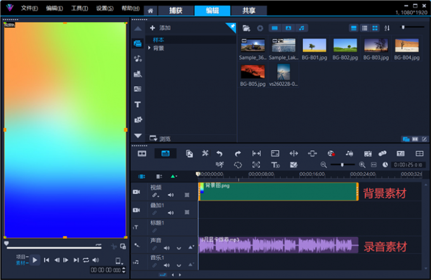This screenshot has height=280, width=431.
Task: Switch to the 捕获 tab
Action: [x=176, y=10]
